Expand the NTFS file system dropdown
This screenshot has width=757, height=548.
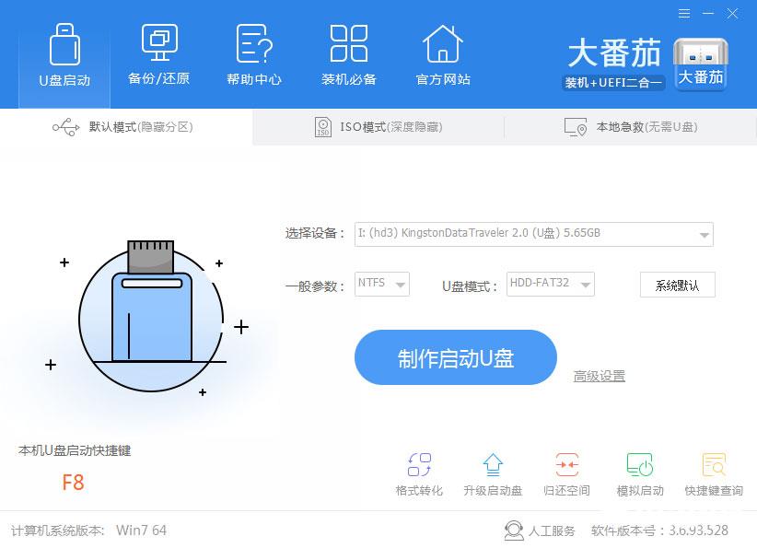pyautogui.click(x=382, y=284)
